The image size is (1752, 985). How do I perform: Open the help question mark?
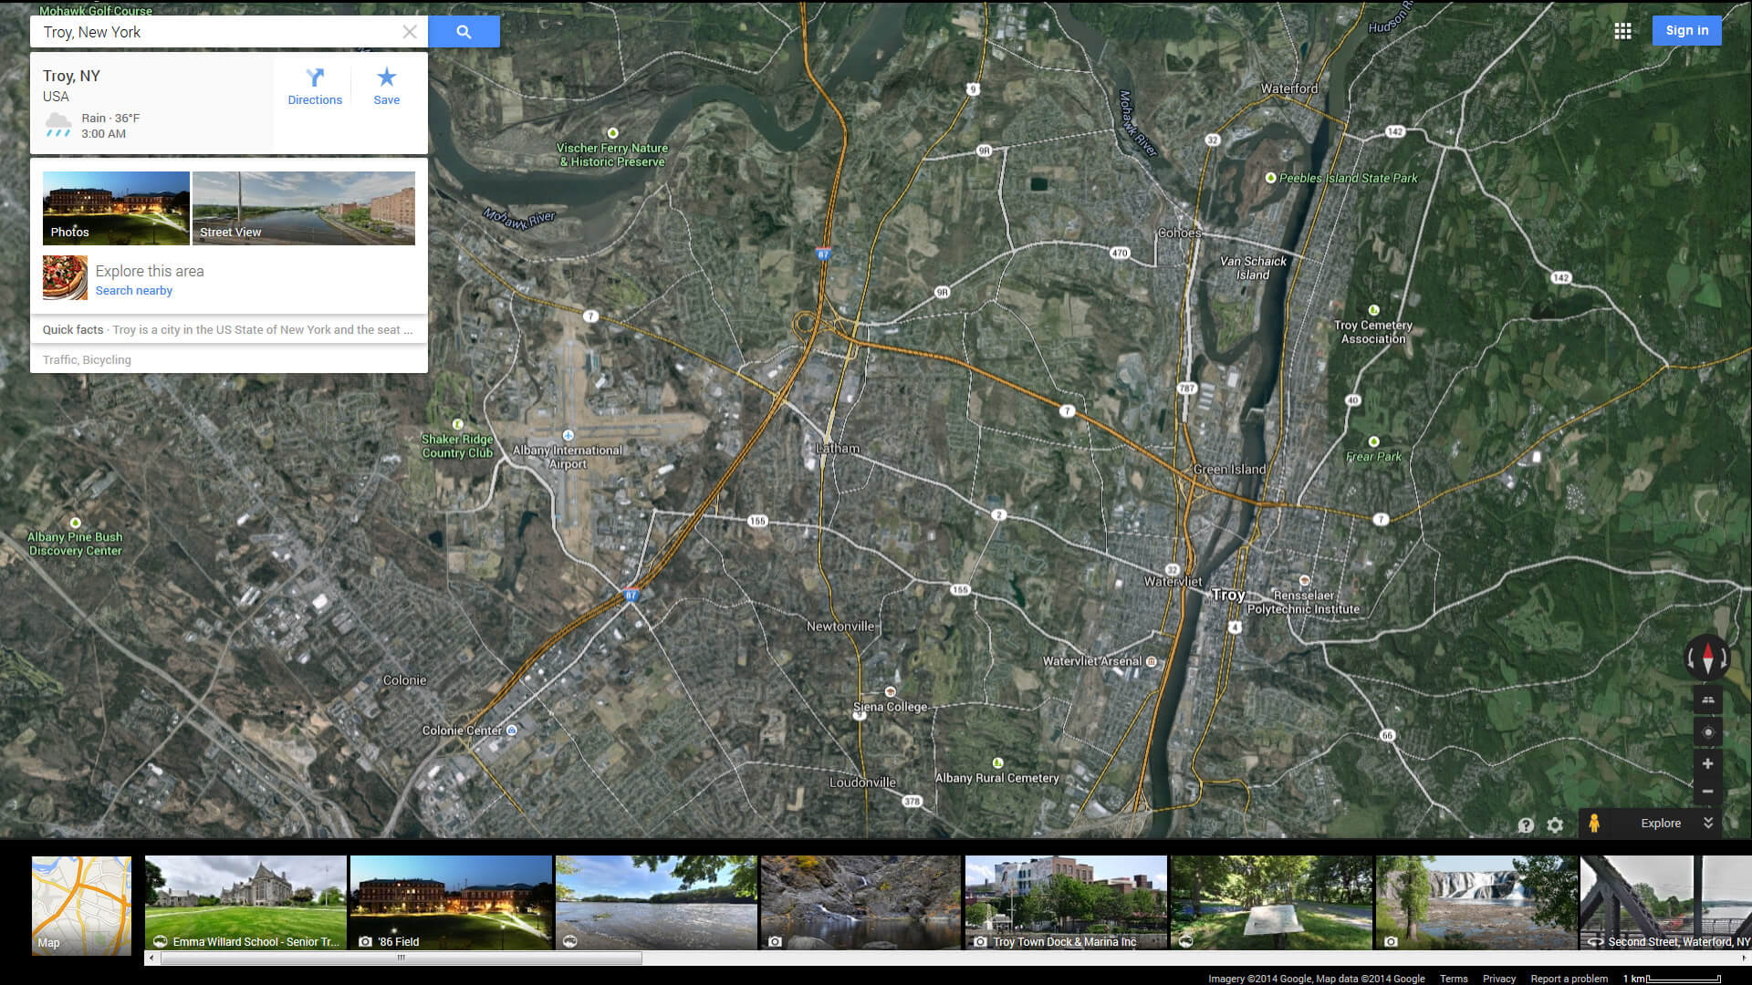1526,824
